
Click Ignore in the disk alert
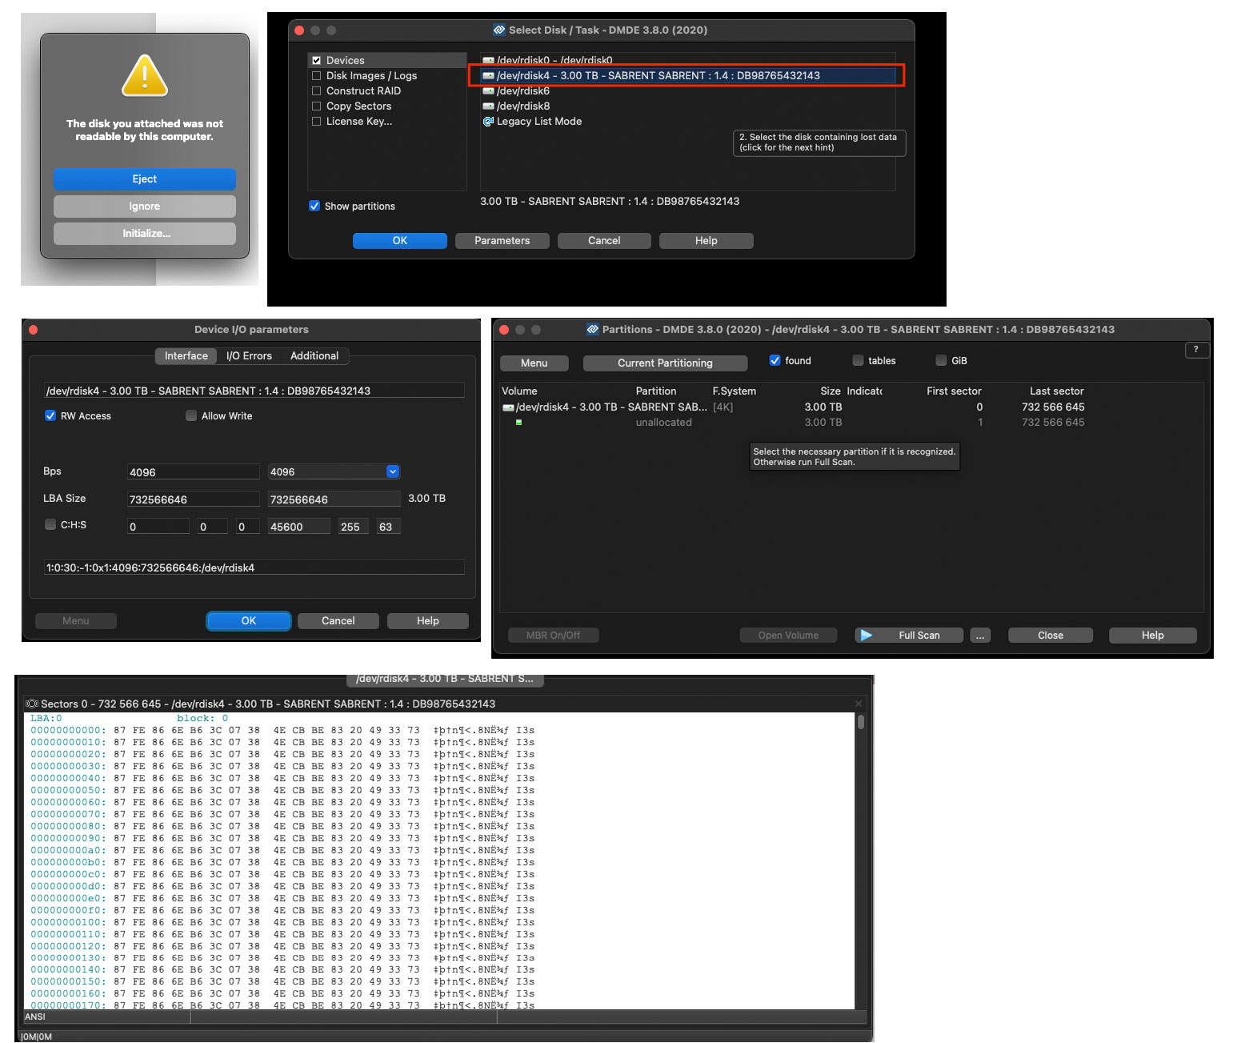click(x=145, y=207)
